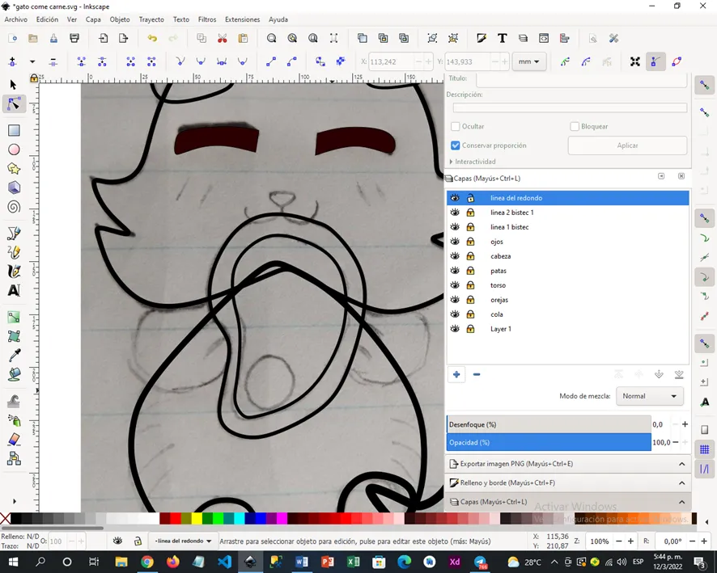Click the Título input field
The width and height of the screenshot is (717, 573).
pos(581,79)
